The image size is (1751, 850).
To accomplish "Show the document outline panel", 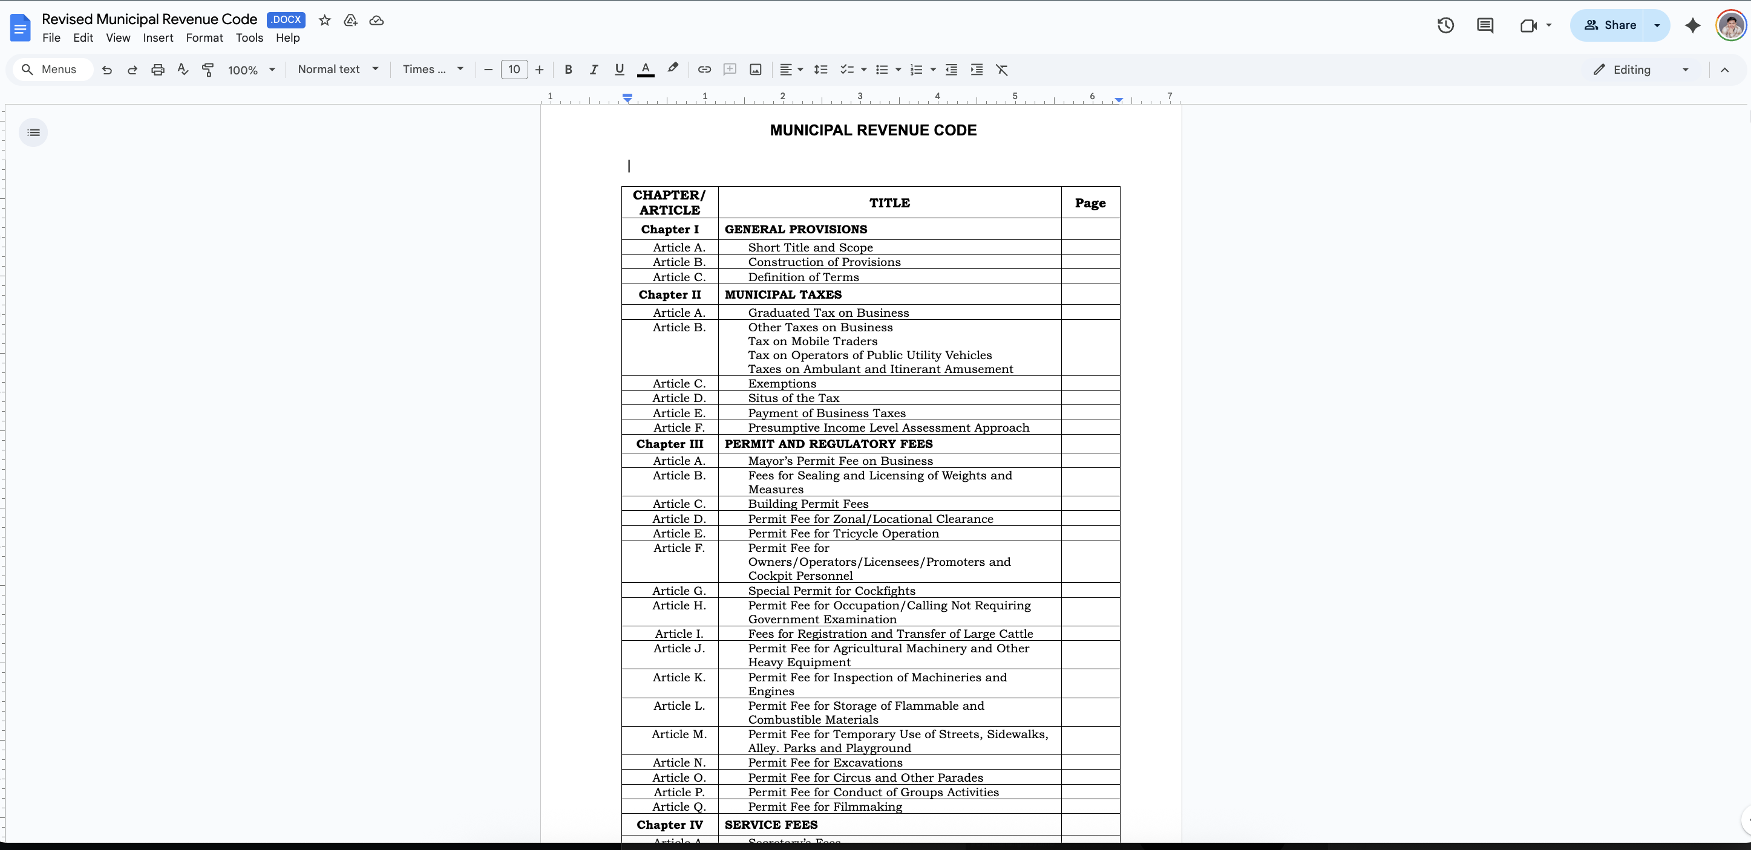I will (x=33, y=132).
